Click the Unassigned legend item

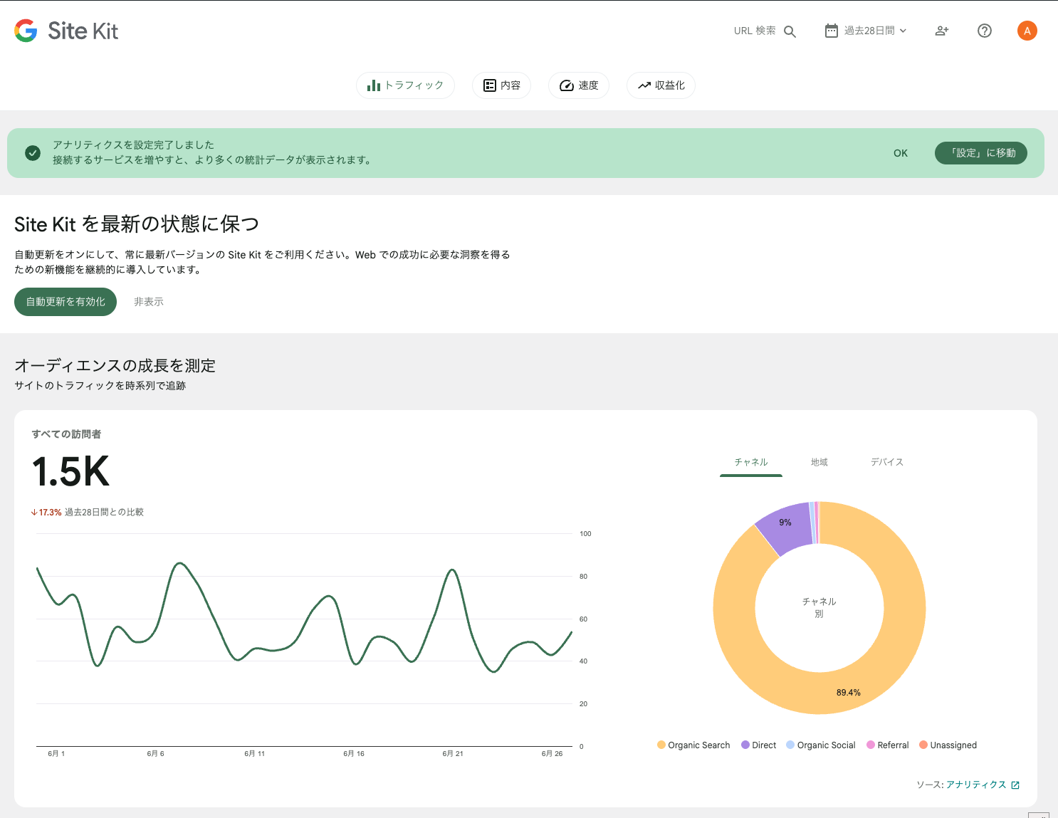[x=948, y=745]
